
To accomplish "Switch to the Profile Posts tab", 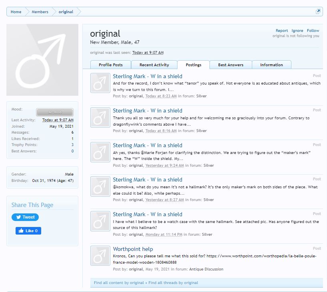I will tap(111, 65).
